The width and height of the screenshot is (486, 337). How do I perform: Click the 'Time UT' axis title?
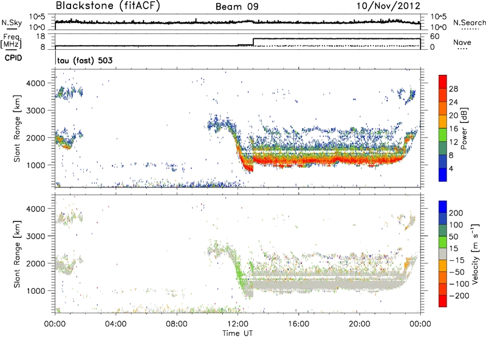pos(238,333)
